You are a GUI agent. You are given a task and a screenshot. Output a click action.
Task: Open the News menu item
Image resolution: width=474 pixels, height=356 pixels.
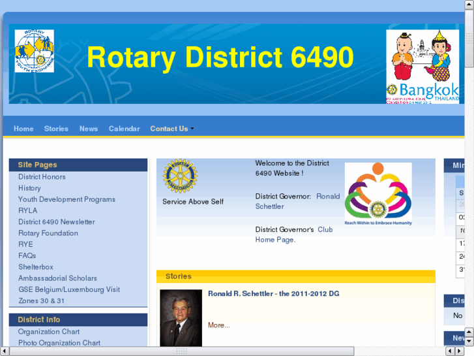(x=89, y=129)
